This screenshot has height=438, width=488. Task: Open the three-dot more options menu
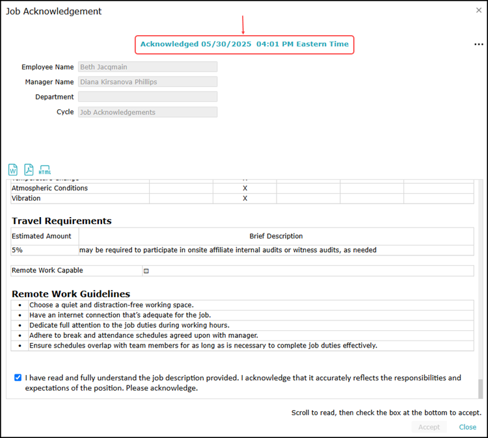click(479, 44)
